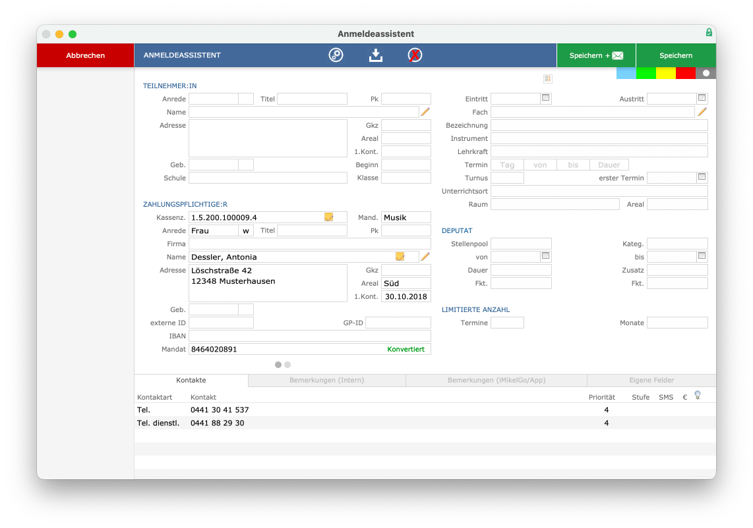Click the green lock icon in title bar
Image resolution: width=753 pixels, height=528 pixels.
pyautogui.click(x=709, y=32)
